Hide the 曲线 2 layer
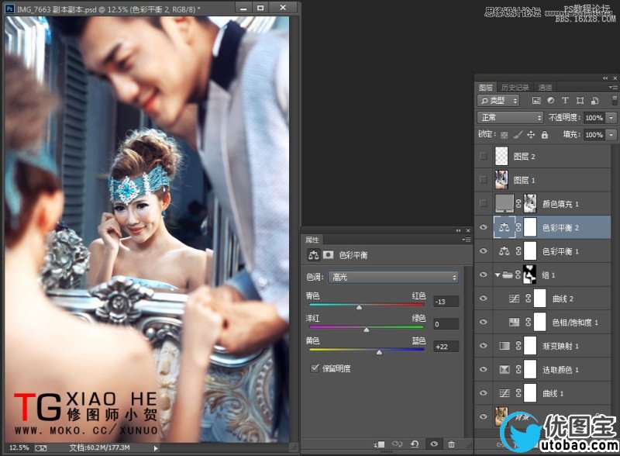620x456 pixels. coord(483,299)
